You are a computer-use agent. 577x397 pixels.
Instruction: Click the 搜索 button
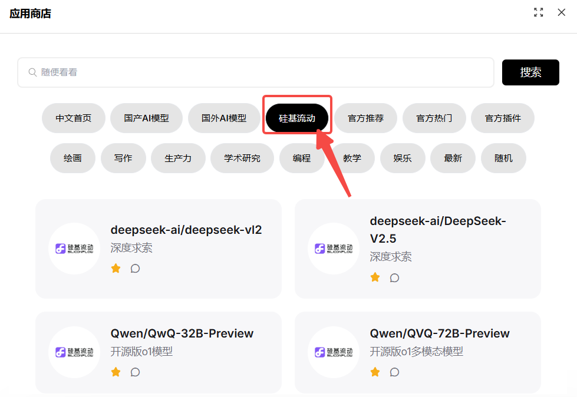coord(530,72)
